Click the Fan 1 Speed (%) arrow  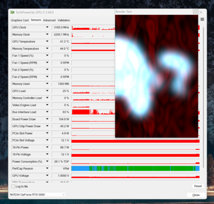click(x=47, y=56)
